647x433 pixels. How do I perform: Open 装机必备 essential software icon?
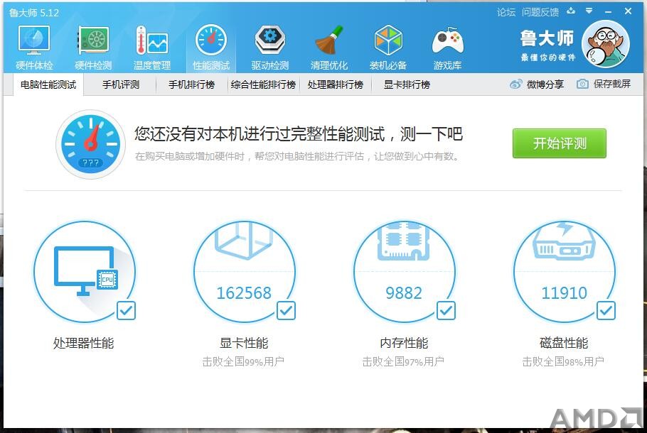pyautogui.click(x=388, y=47)
